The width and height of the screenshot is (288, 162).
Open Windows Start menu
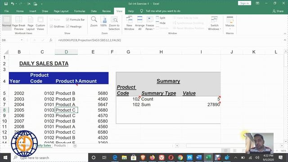pyautogui.click(x=5, y=157)
